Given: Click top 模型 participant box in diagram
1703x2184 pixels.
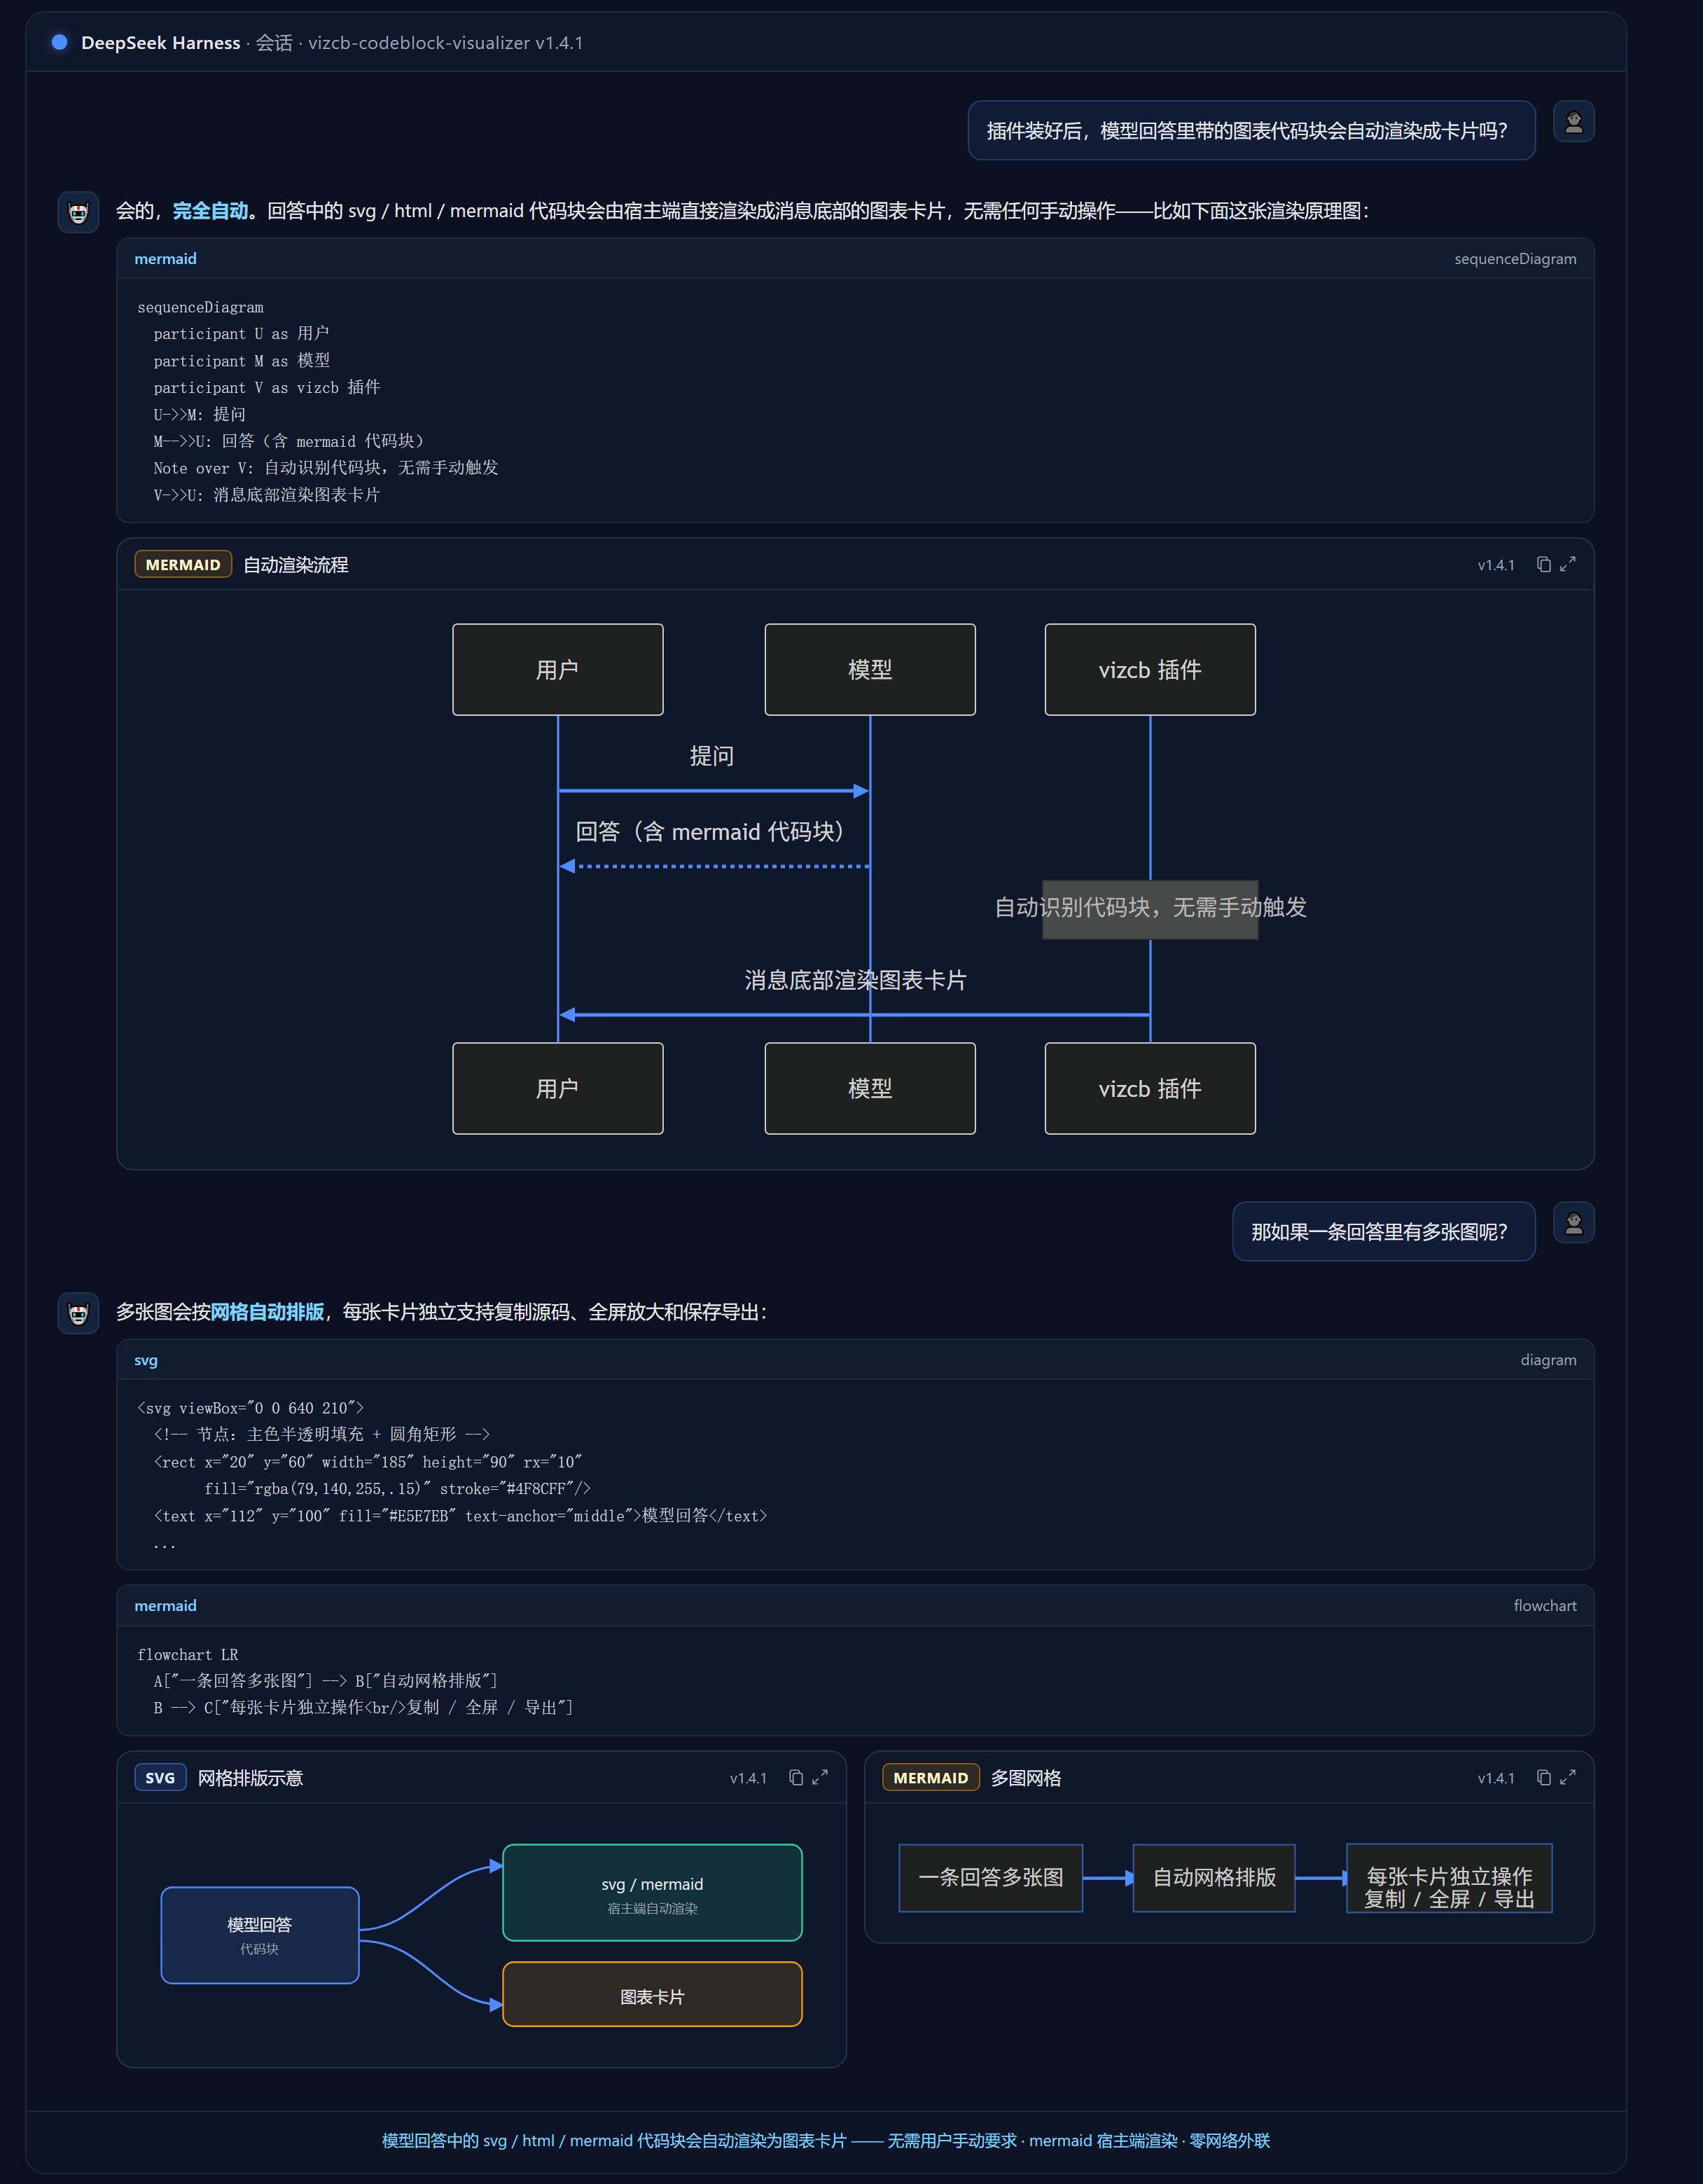Looking at the screenshot, I should 870,669.
